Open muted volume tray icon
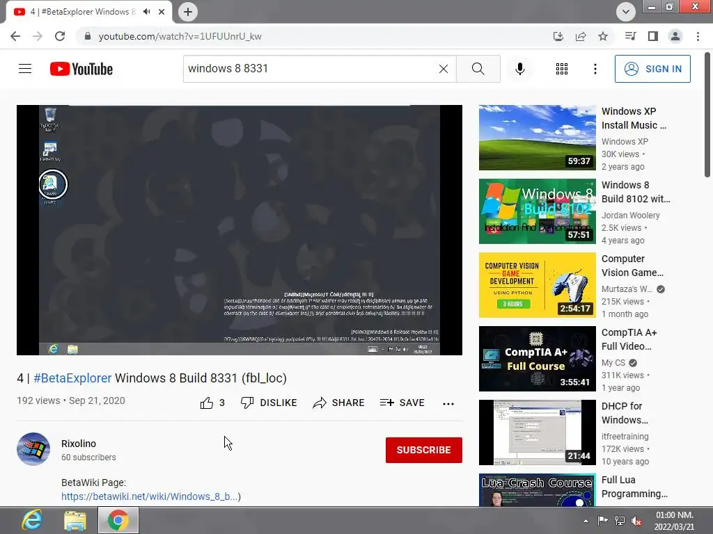 click(636, 521)
